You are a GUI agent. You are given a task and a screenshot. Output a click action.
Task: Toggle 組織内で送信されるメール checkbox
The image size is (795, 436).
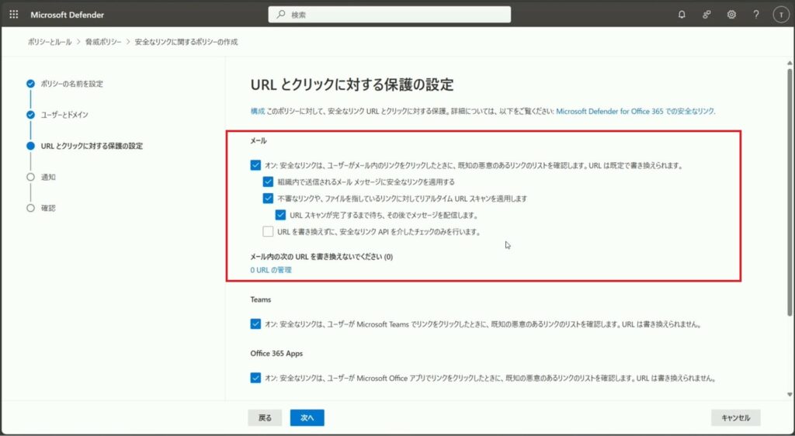[268, 182]
